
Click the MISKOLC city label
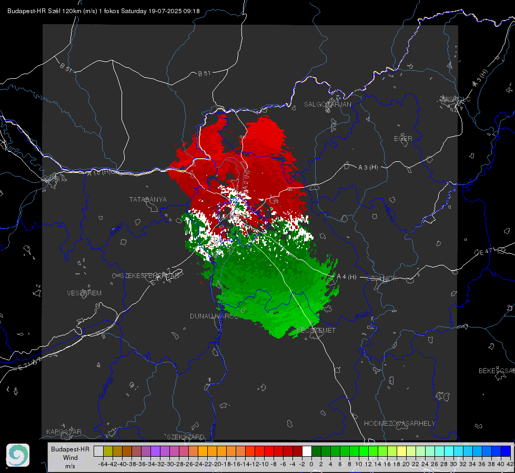pos(456,99)
